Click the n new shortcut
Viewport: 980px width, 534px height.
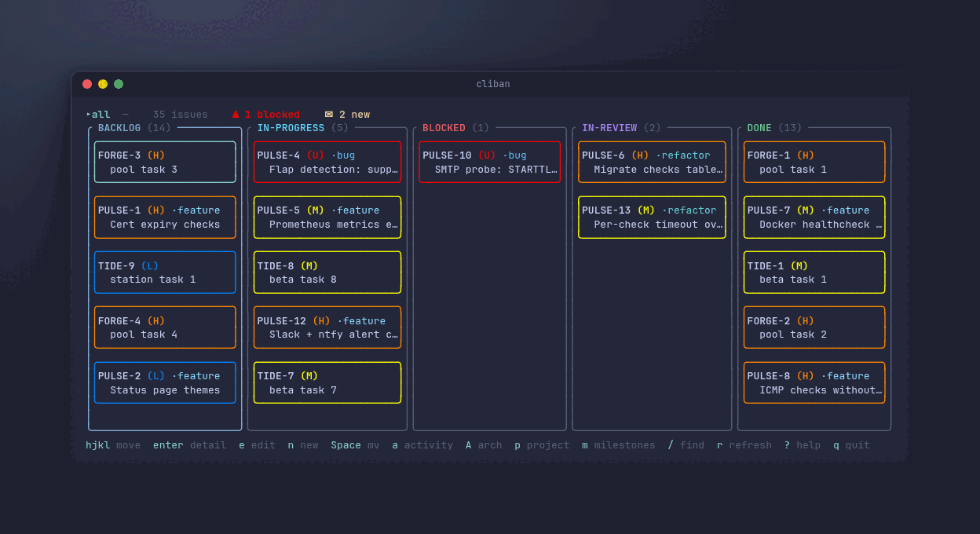point(303,445)
